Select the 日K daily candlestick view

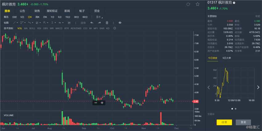[30, 17]
